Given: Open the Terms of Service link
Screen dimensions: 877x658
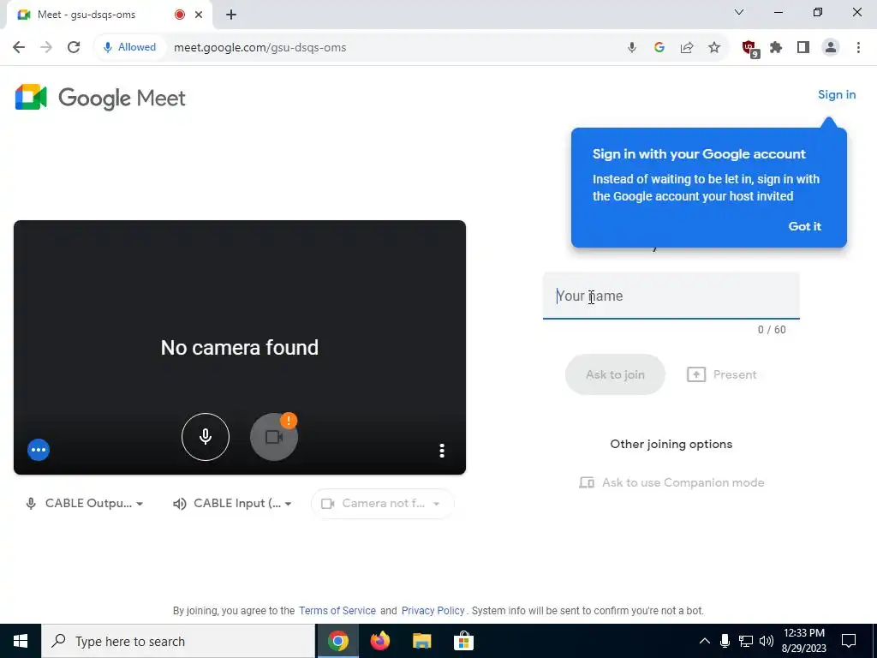Looking at the screenshot, I should pos(337,610).
